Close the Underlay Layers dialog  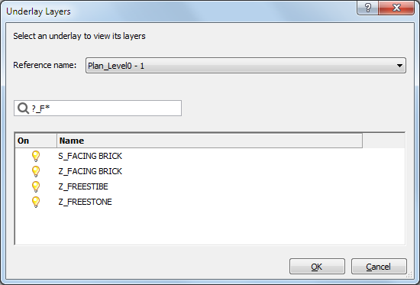coord(396,8)
